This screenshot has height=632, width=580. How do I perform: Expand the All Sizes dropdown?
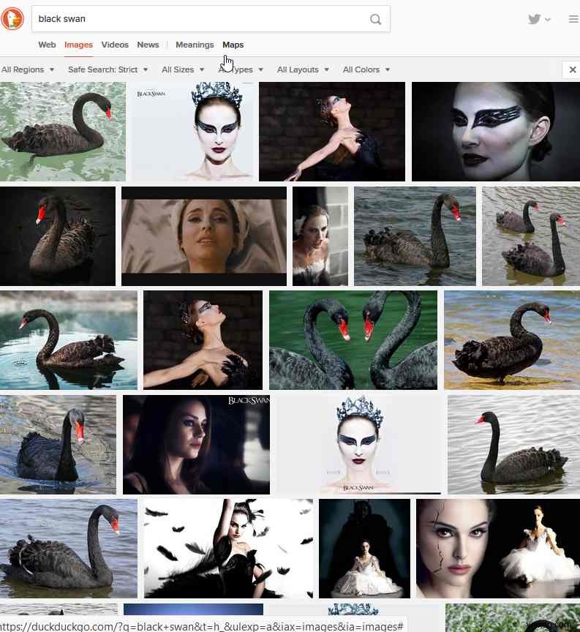coord(183,69)
